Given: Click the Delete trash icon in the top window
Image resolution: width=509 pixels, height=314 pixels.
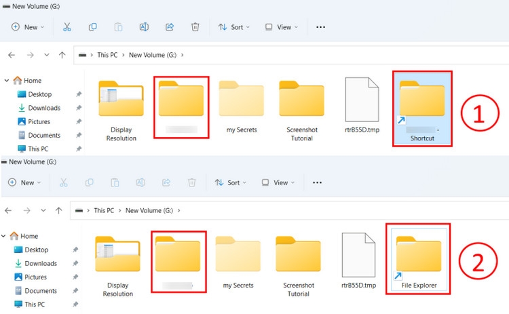Looking at the screenshot, I should [195, 27].
